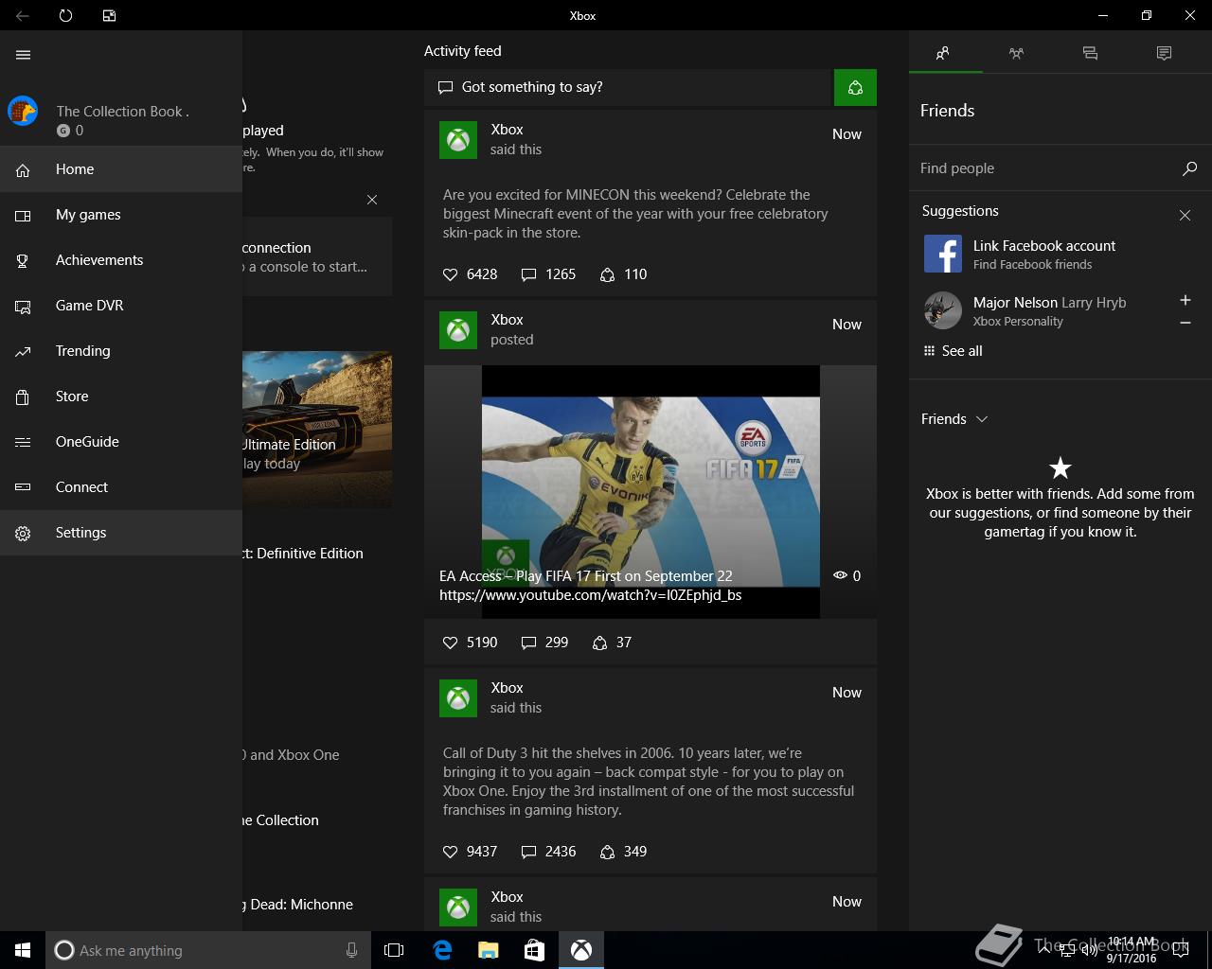
Task: Open OneGuide from sidebar
Action: click(121, 442)
